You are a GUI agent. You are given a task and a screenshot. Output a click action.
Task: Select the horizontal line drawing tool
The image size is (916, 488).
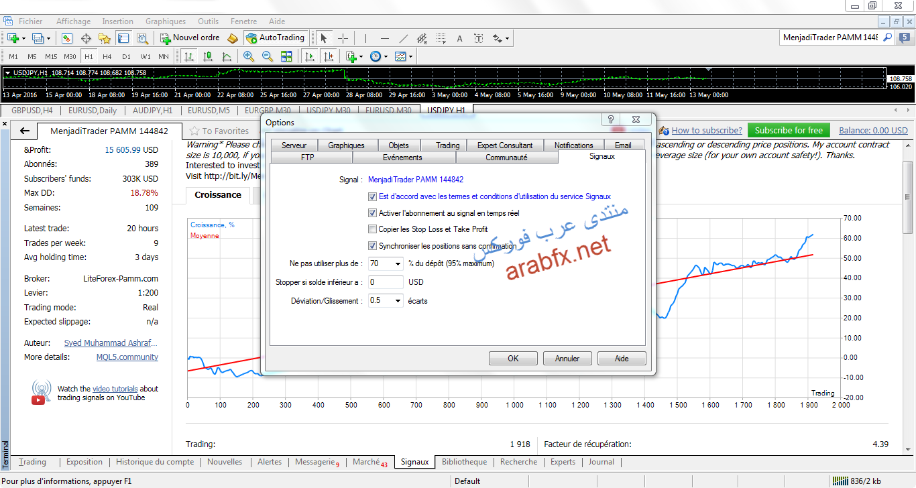tap(384, 38)
